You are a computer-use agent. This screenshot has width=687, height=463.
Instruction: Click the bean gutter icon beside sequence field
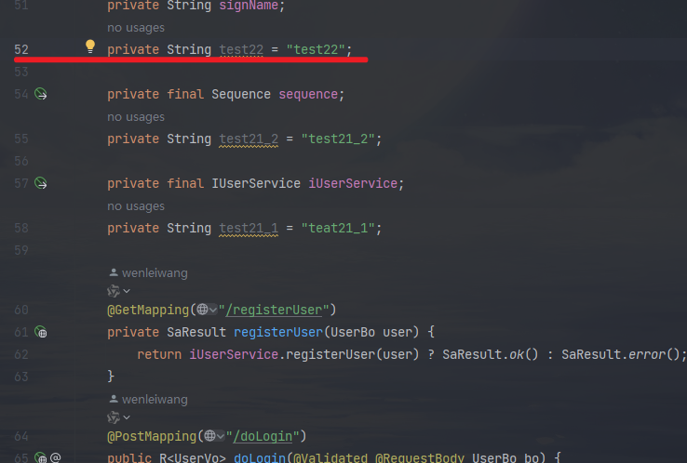[41, 94]
